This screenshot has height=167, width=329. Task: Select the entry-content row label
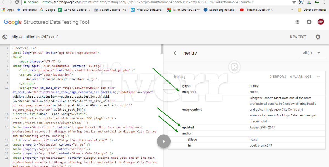[x=192, y=110]
